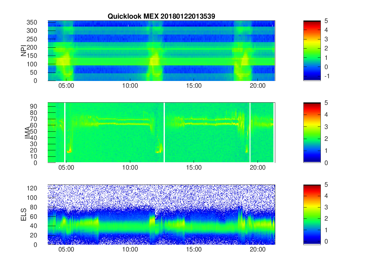Screen dimensions: 367x275
Task: Click the NPI panel colorbar
Action: tap(312, 51)
